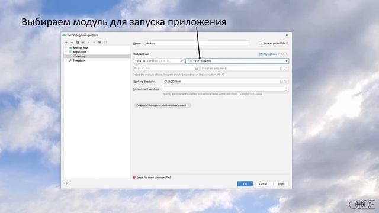This screenshot has height=213, width=379.
Task: Copy the selected configuration icon
Action: (78, 42)
